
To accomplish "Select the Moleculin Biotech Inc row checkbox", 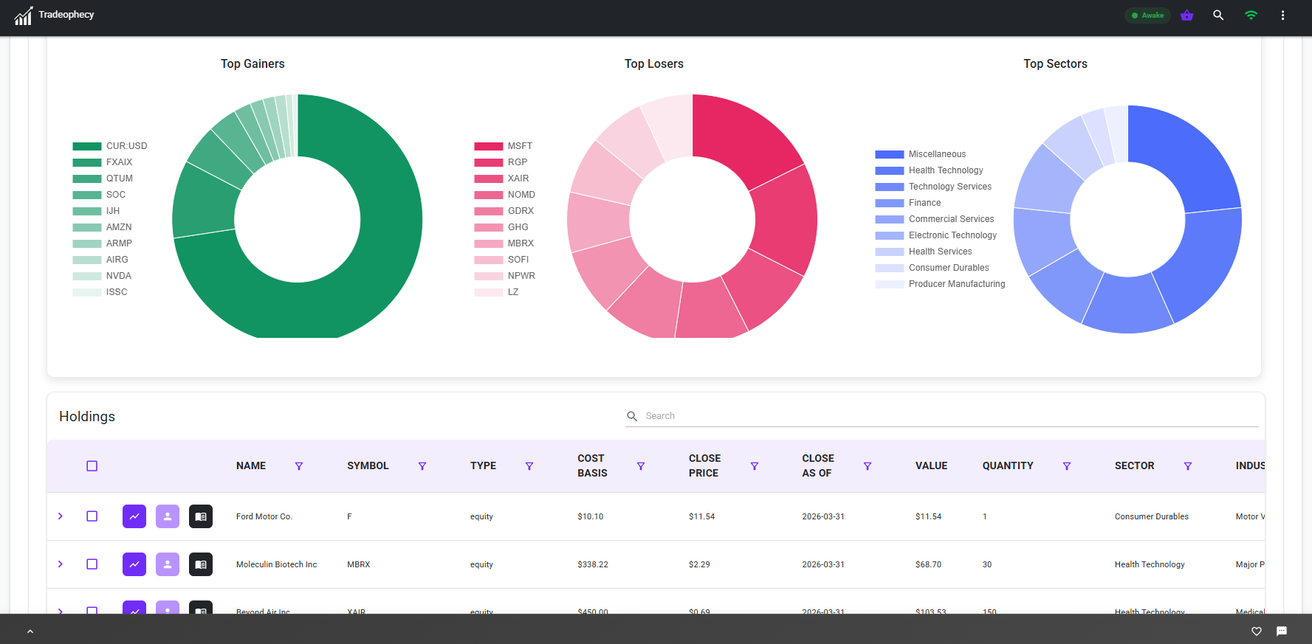I will pos(92,564).
